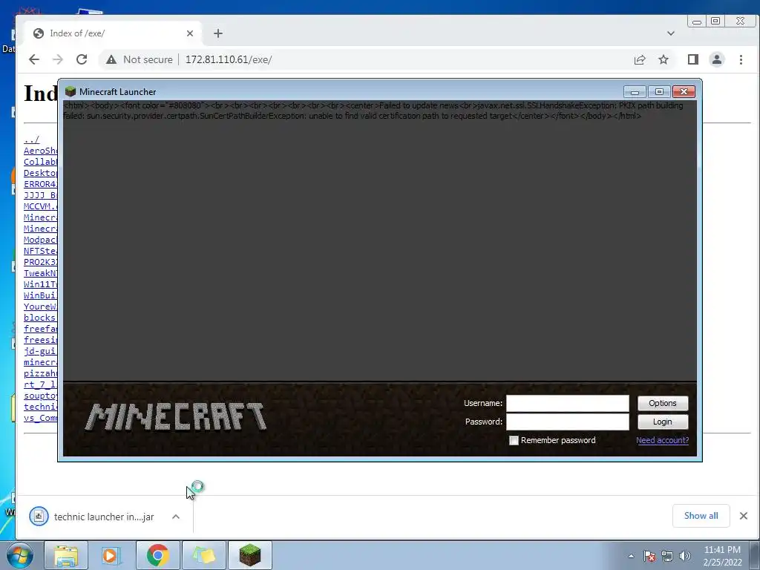Open Chrome side panel icon
The width and height of the screenshot is (760, 570).
coord(693,59)
